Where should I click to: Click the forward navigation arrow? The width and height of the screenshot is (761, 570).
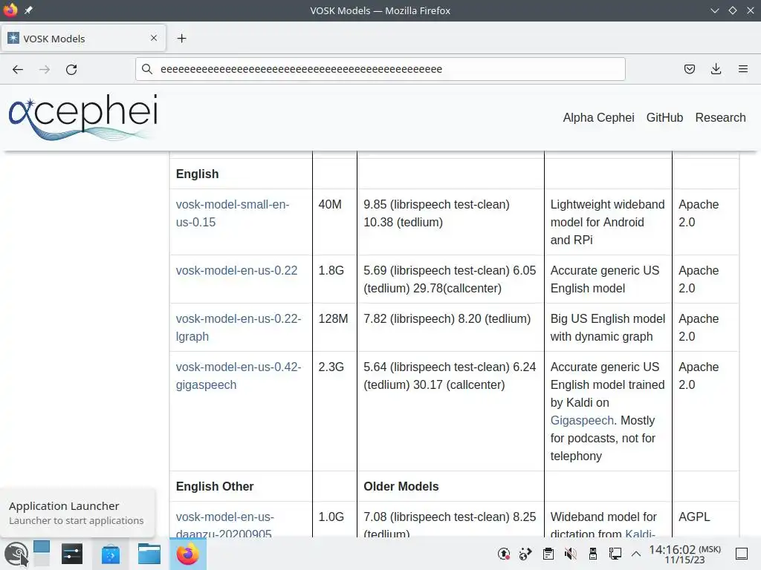(45, 69)
